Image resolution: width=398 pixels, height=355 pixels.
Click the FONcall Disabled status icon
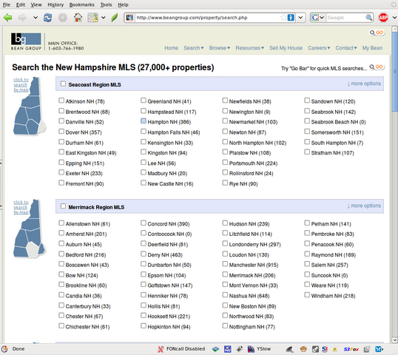coord(181,349)
